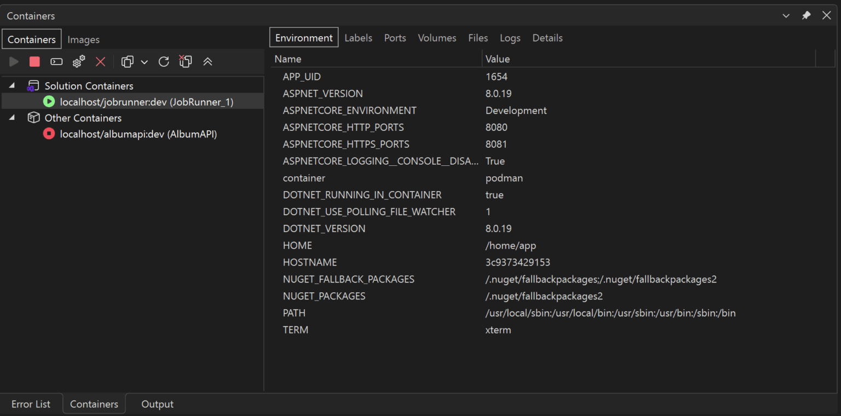
Task: Click the red stopped status indicator on AlbumAPI
Action: click(49, 134)
